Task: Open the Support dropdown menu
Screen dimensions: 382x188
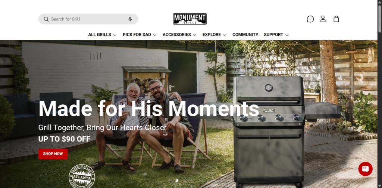Action: click(x=276, y=35)
